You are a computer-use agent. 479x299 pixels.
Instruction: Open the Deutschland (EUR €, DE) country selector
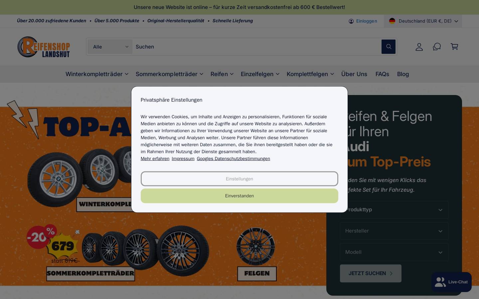coord(423,21)
